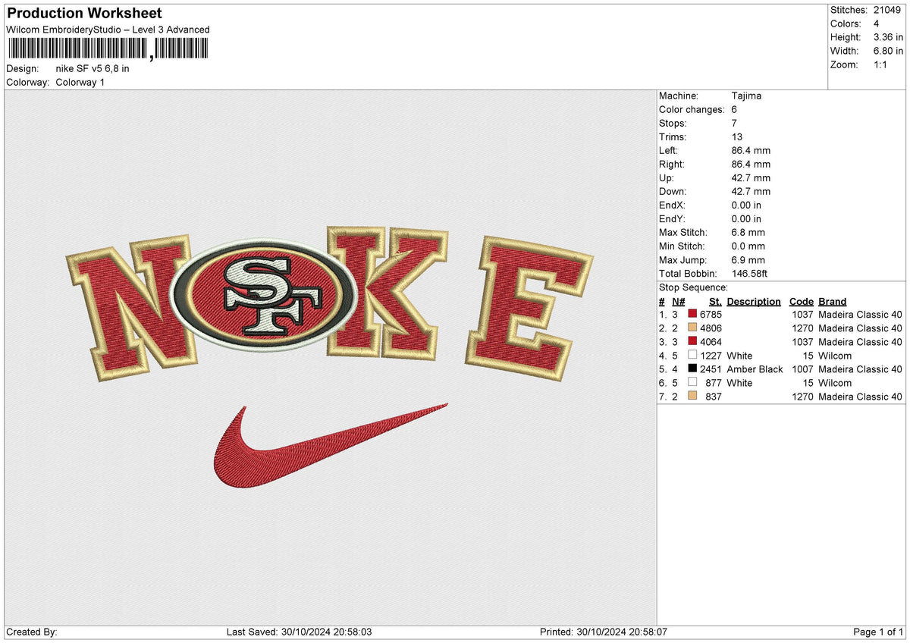This screenshot has height=643, width=910.
Task: Select the Amber Black swatch in row 5
Action: 692,369
